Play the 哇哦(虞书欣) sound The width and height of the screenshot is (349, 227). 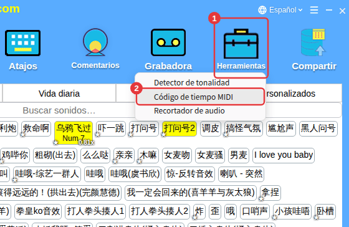click(135, 174)
